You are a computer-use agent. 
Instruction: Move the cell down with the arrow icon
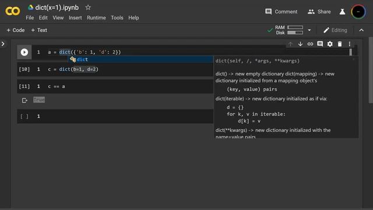(x=300, y=44)
